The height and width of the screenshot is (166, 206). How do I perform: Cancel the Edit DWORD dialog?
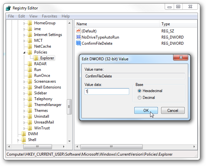173,111
